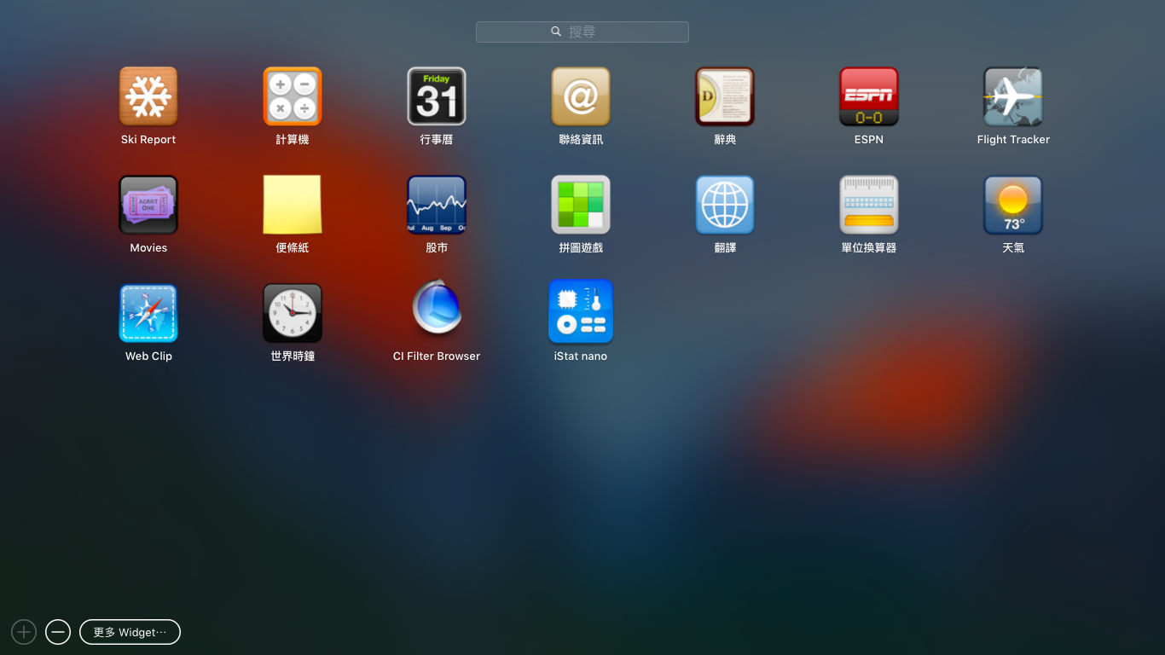Click the 'Ski Report' label text
This screenshot has width=1165, height=655.
148,140
